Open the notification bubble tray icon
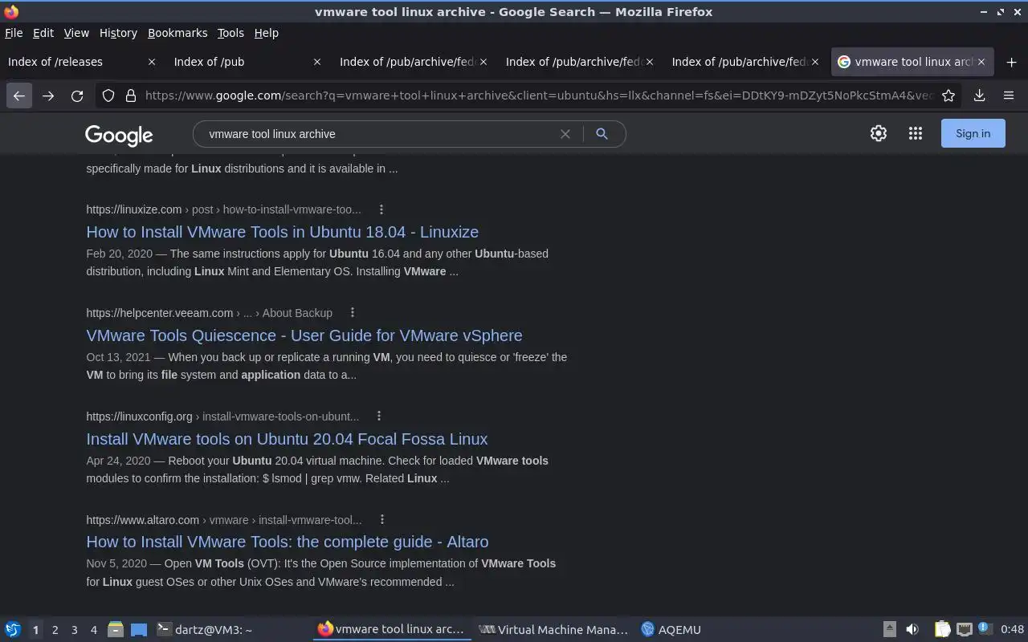Image resolution: width=1028 pixels, height=642 pixels. [x=985, y=629]
